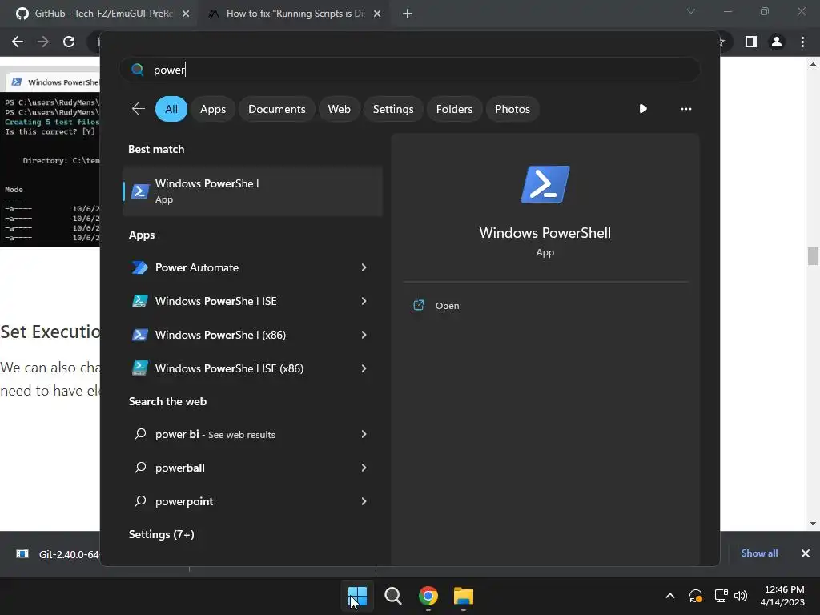Screen dimensions: 820x615
Task: Click the page scrollbar down arrow
Action: (x=813, y=524)
